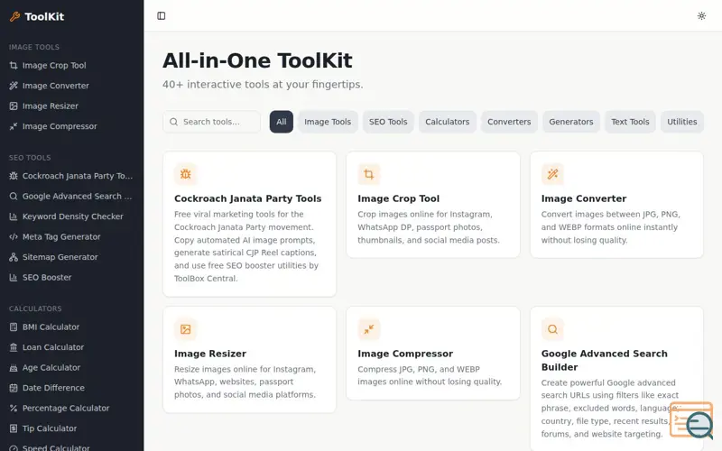The image size is (722, 451).
Task: Click the shrink arrows icon on Image Compressor card
Action: [x=369, y=329]
